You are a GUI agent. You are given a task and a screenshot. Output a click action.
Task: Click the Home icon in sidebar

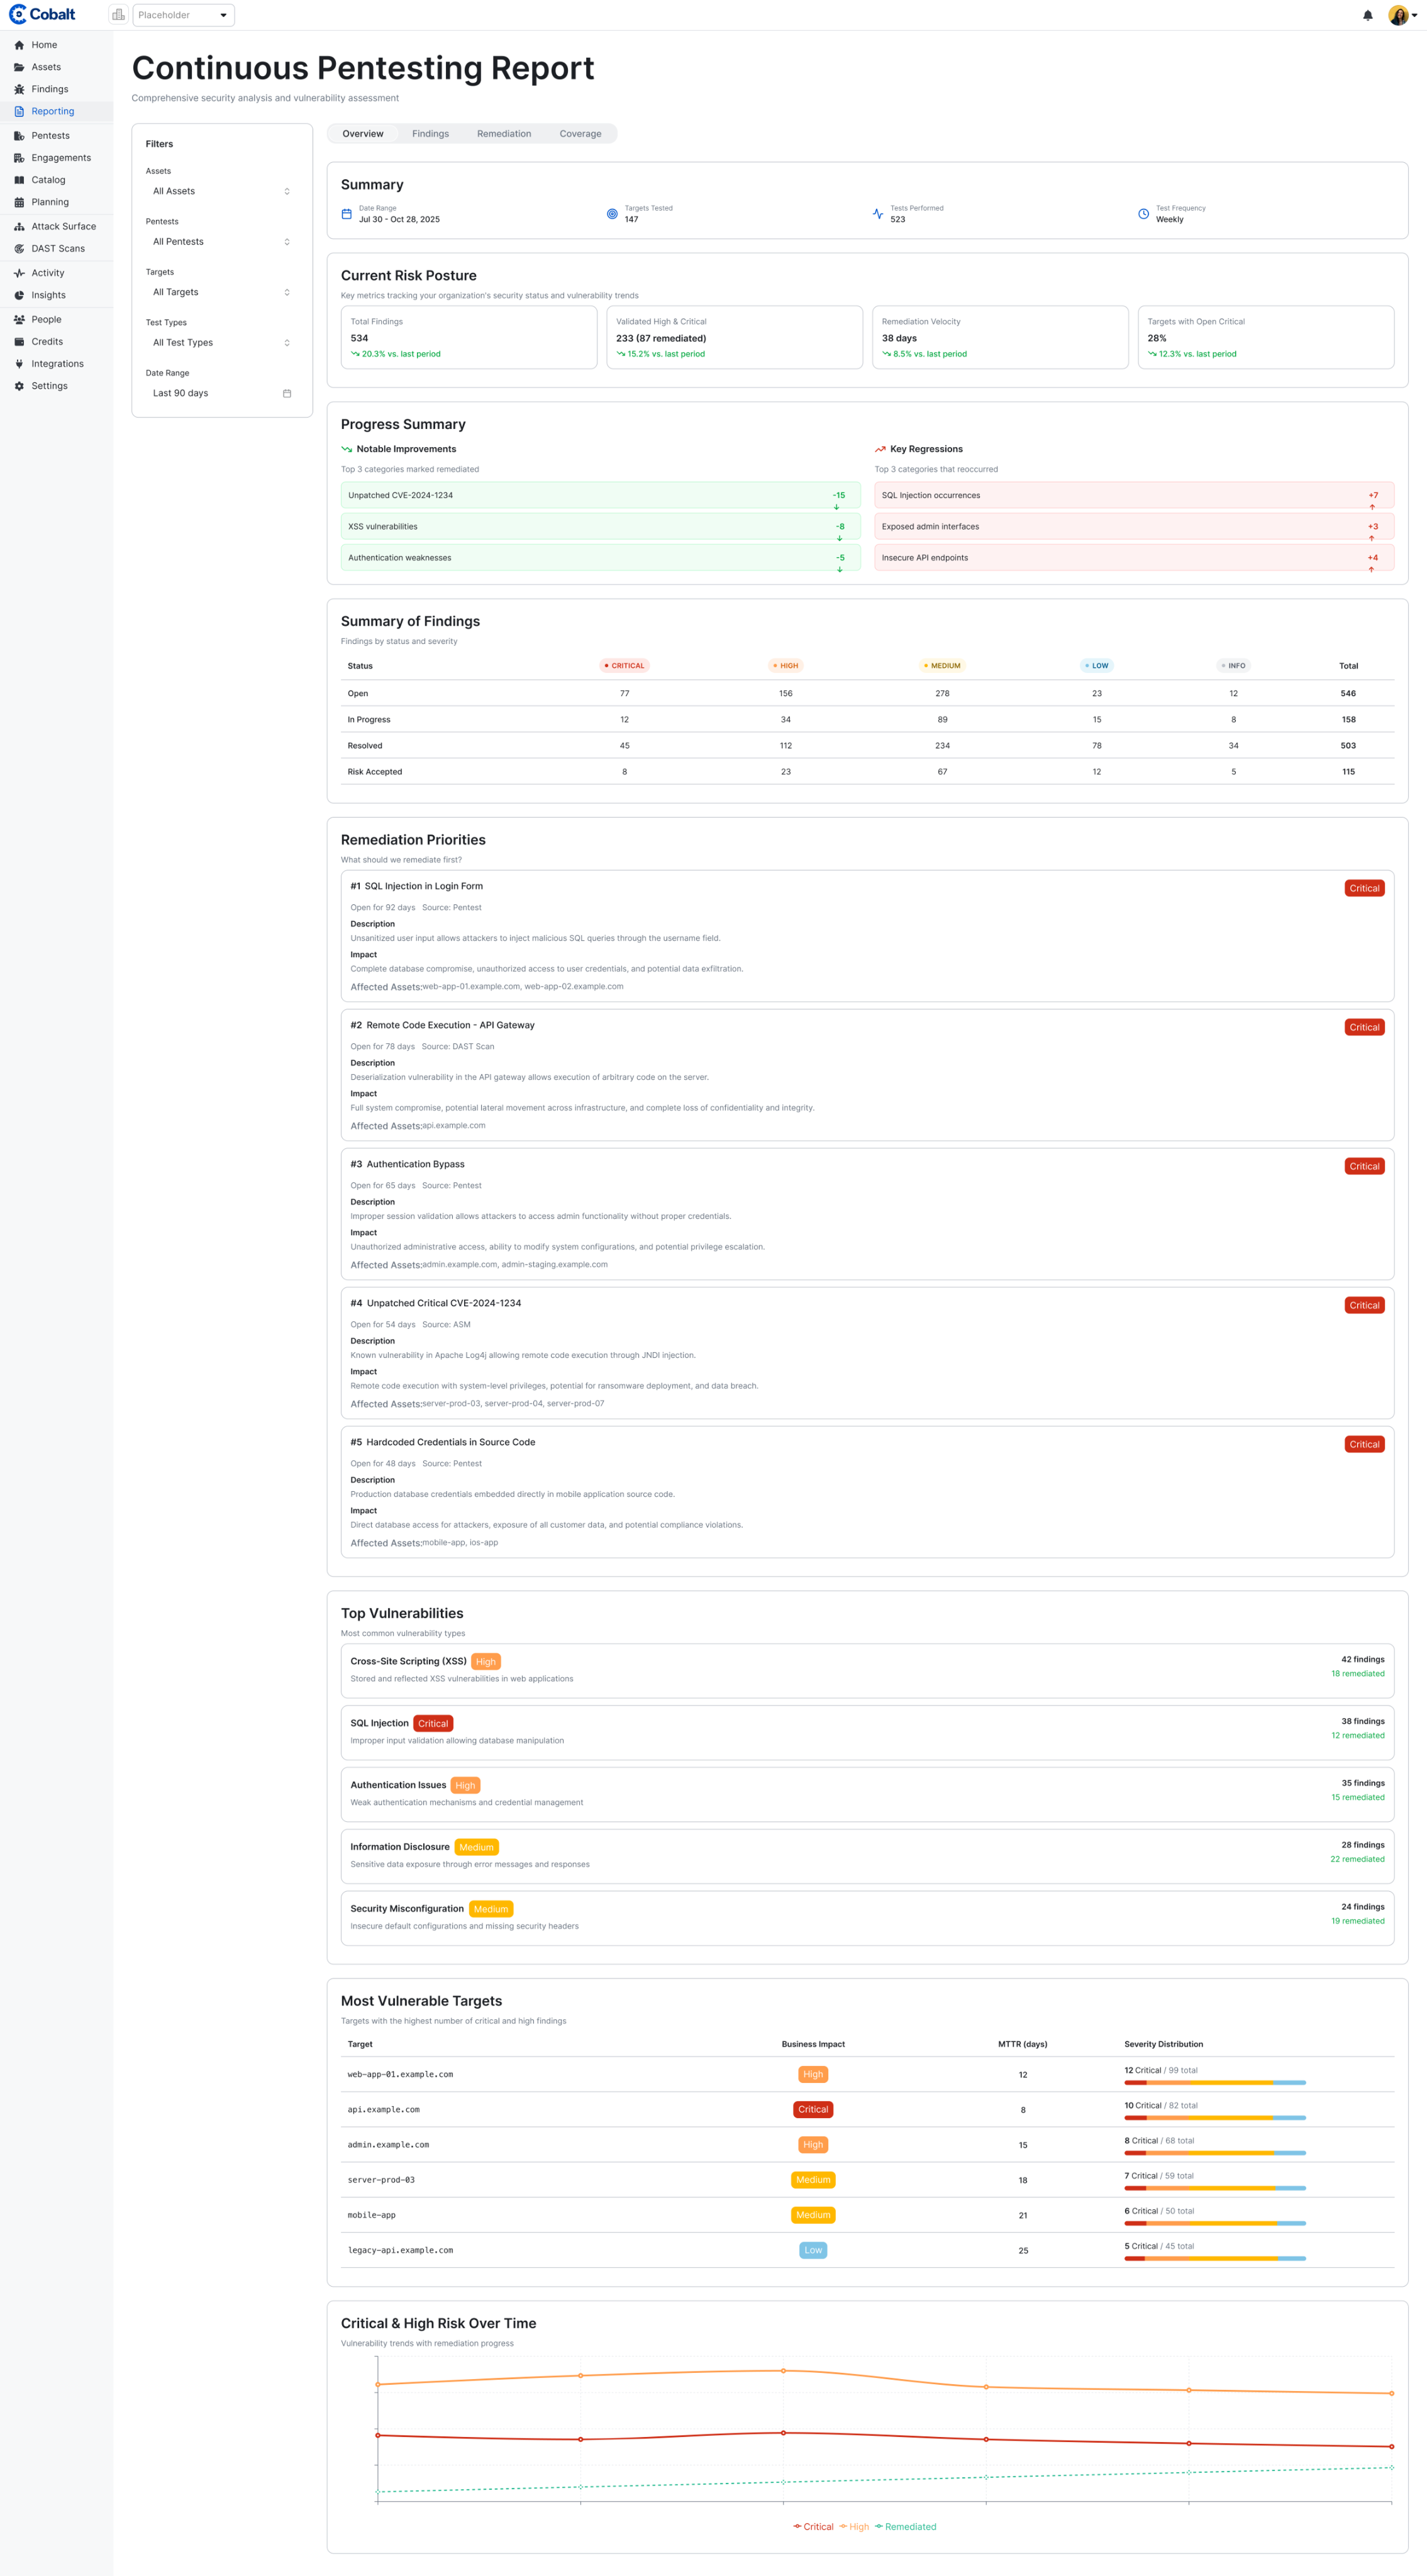[x=19, y=45]
